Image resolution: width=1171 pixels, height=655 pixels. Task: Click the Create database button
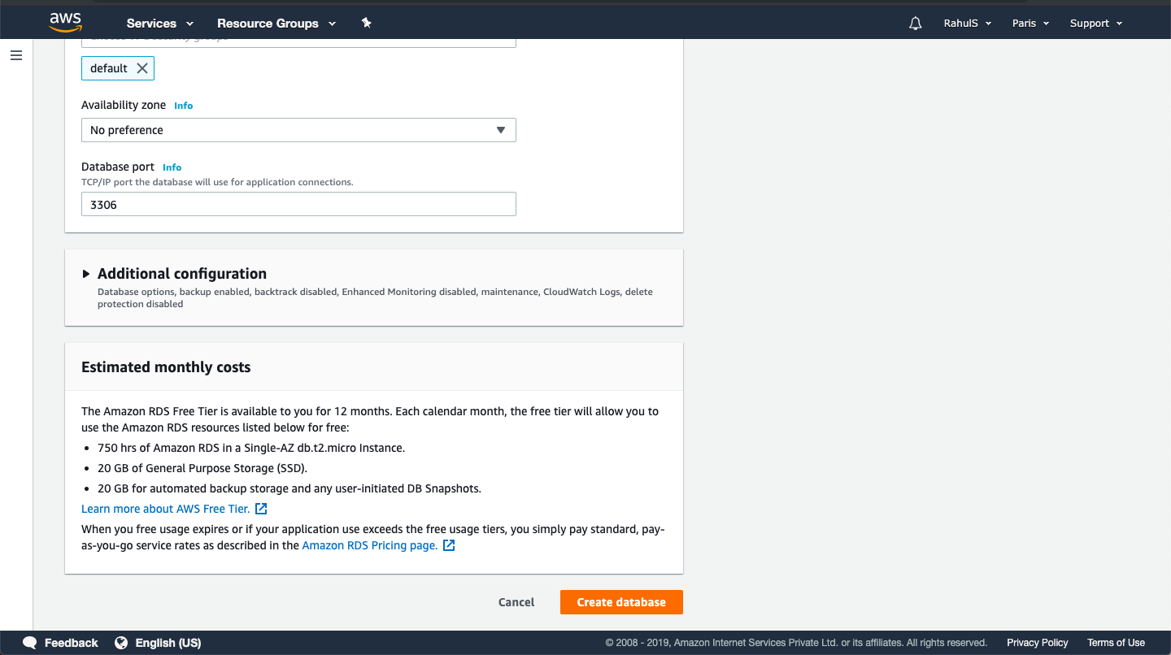621,602
